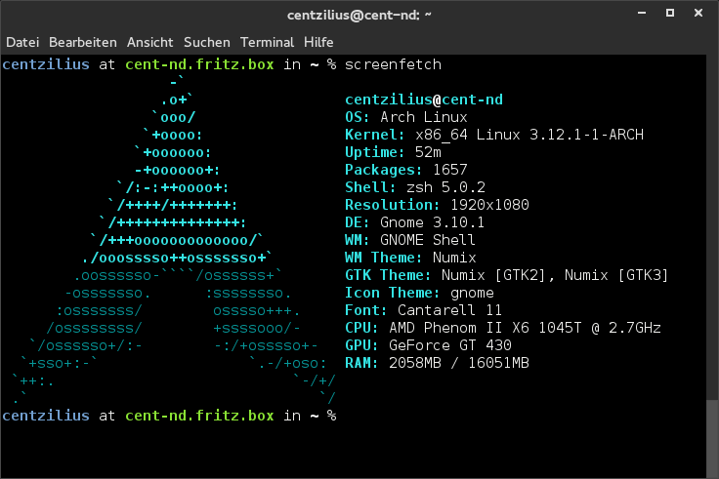Open the Terminal menu
This screenshot has height=479, width=719.
pyautogui.click(x=267, y=42)
